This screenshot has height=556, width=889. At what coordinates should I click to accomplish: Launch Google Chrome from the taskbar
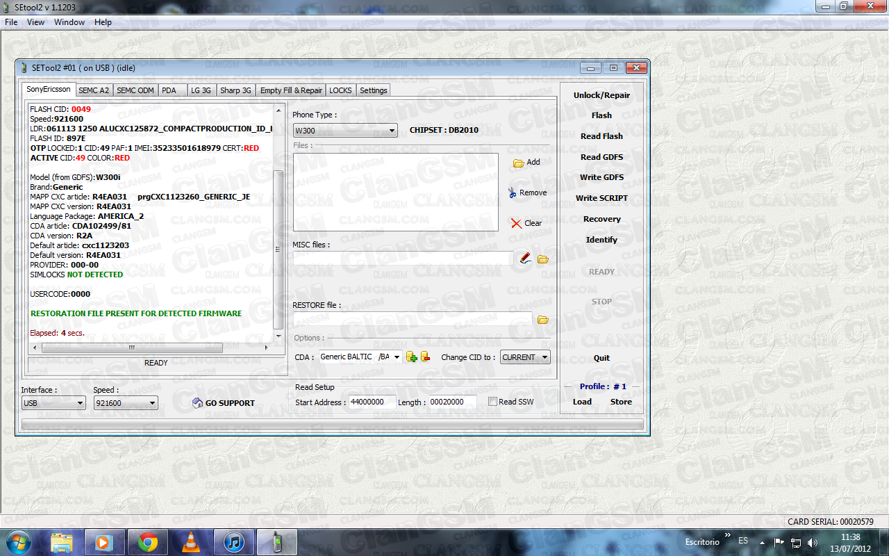(x=147, y=542)
